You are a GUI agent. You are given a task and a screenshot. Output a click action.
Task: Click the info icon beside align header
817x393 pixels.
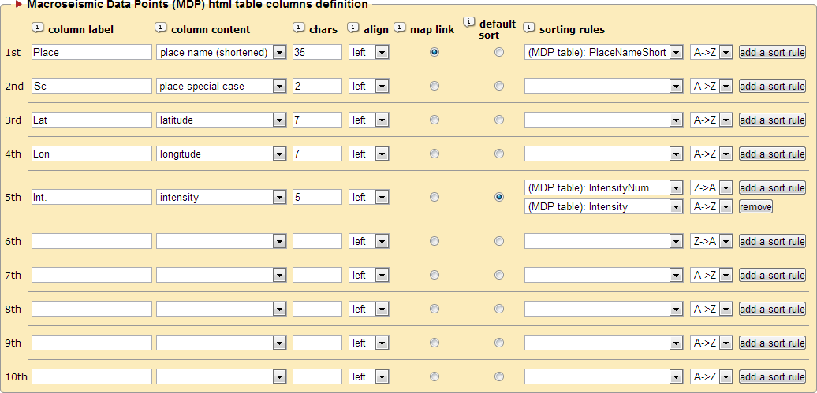(353, 28)
